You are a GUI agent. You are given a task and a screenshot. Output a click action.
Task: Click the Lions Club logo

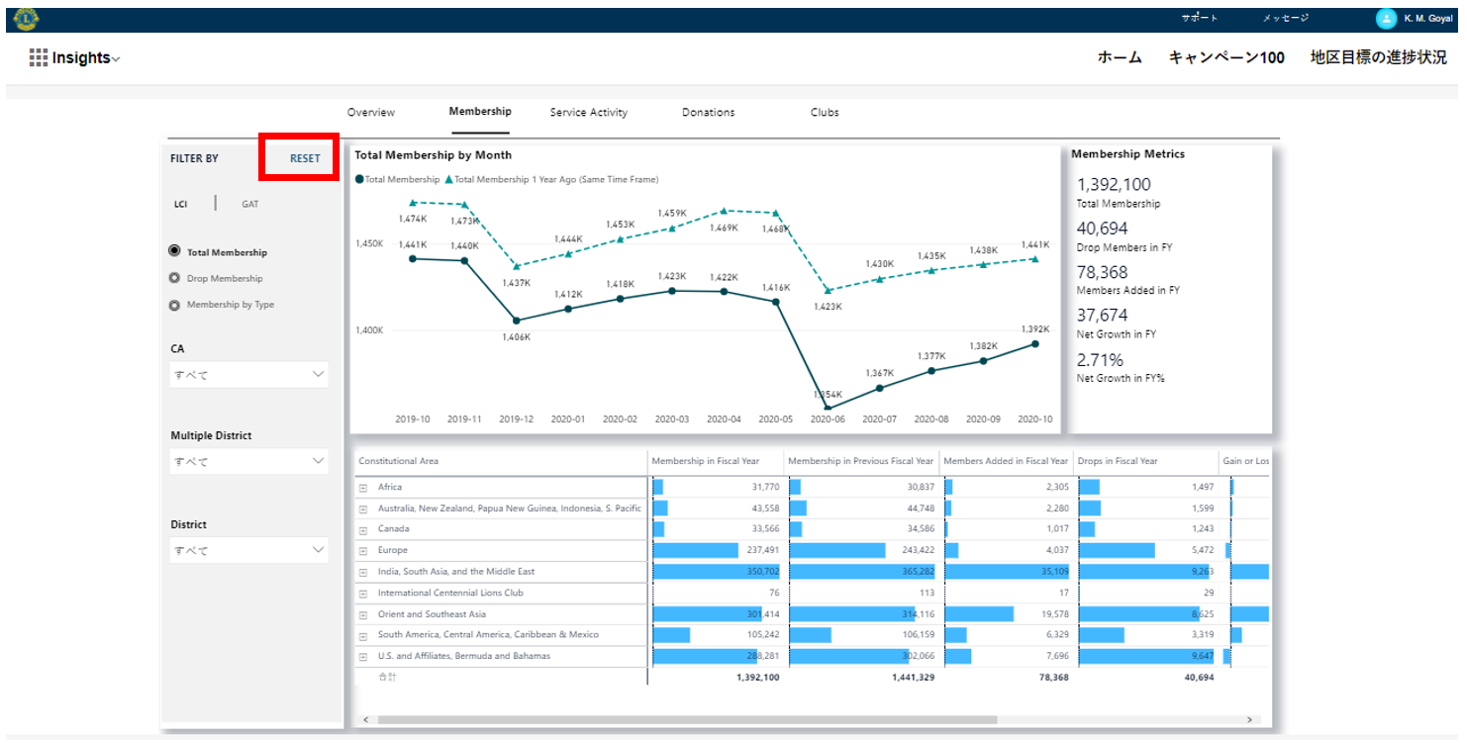pyautogui.click(x=27, y=19)
